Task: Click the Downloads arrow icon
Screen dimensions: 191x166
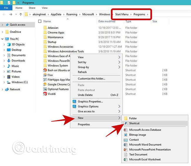Action: [x=9, y=60]
